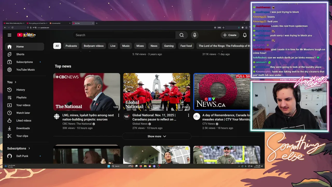
Task: Open a new browser tab
Action: pyautogui.click(x=97, y=23)
